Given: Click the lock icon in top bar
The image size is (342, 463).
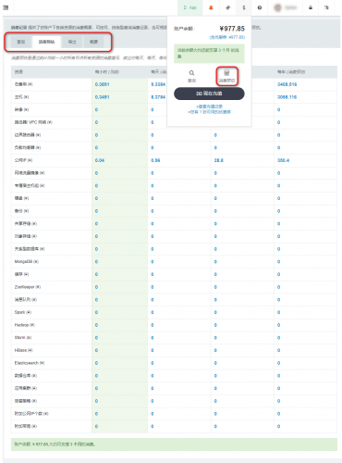Looking at the screenshot, I should coord(311,7).
